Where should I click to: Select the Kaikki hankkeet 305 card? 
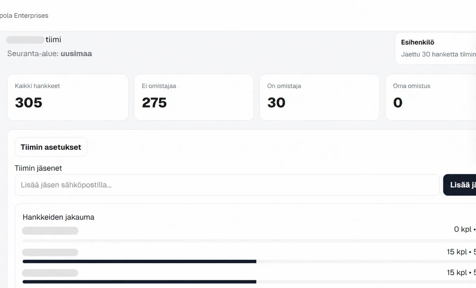(x=68, y=97)
